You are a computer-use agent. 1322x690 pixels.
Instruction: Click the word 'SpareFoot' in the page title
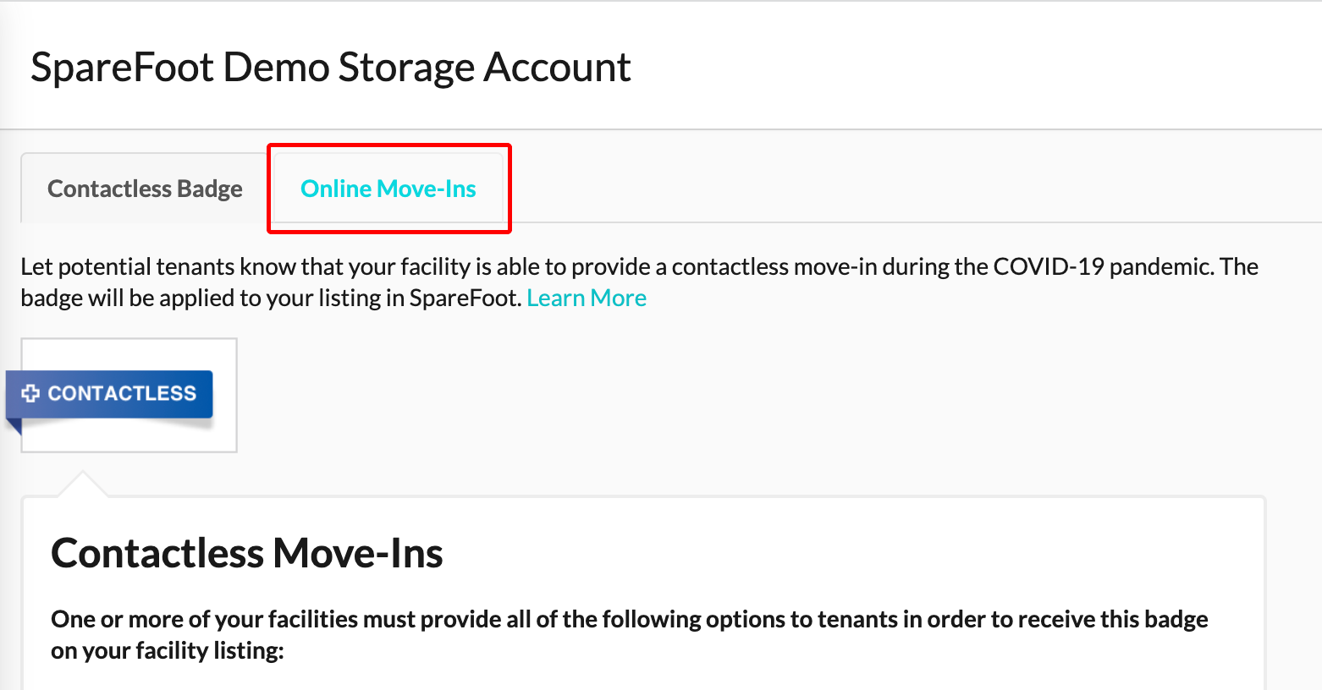click(123, 67)
